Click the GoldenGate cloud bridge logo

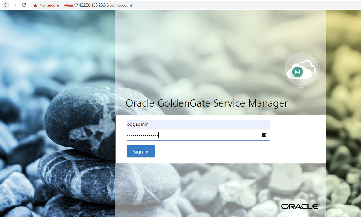(301, 69)
